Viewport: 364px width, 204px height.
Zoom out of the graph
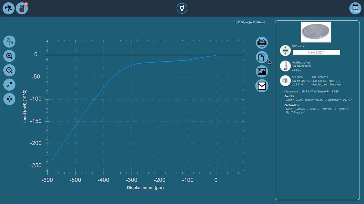pyautogui.click(x=9, y=71)
